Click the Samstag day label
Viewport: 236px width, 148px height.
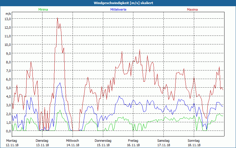pyautogui.click(x=163, y=141)
